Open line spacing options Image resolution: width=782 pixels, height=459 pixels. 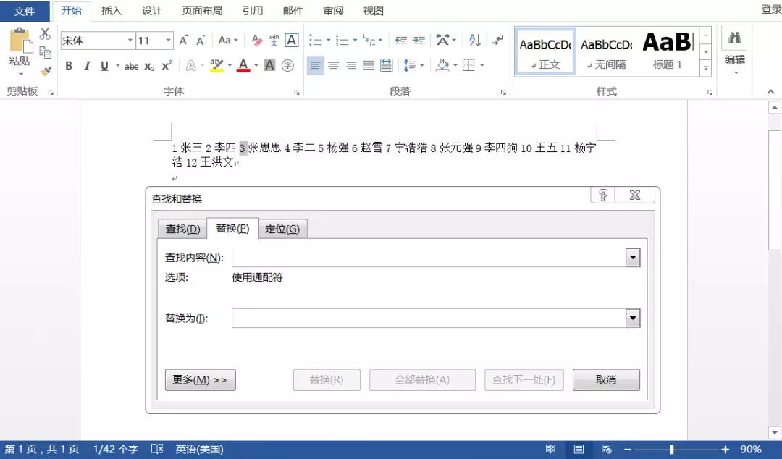(409, 65)
